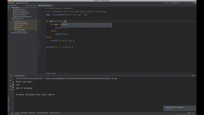Click the Next Tip link in completion popup
This screenshot has width=204, height=115.
point(105,27)
